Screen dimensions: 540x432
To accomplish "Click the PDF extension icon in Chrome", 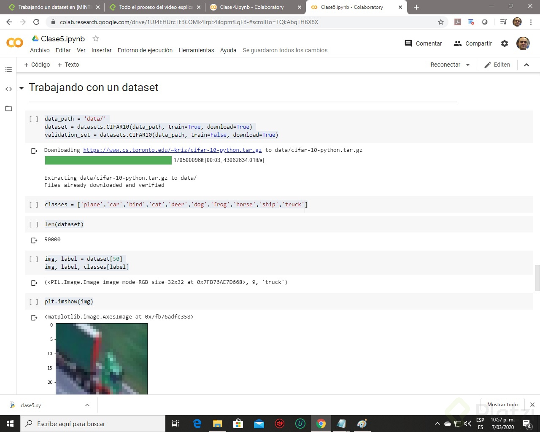I will 458,22.
